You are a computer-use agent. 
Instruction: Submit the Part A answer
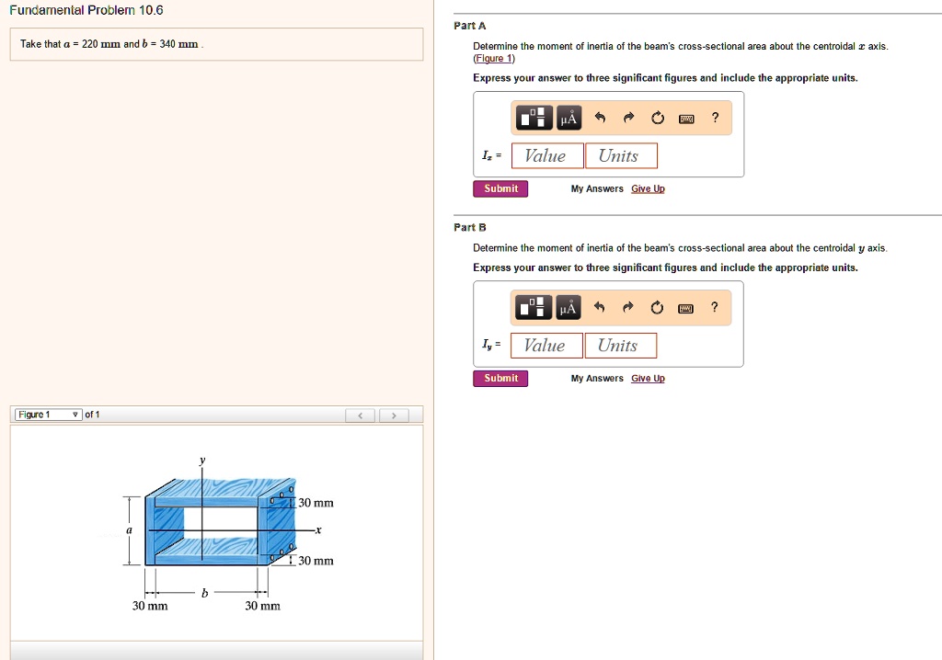[500, 188]
